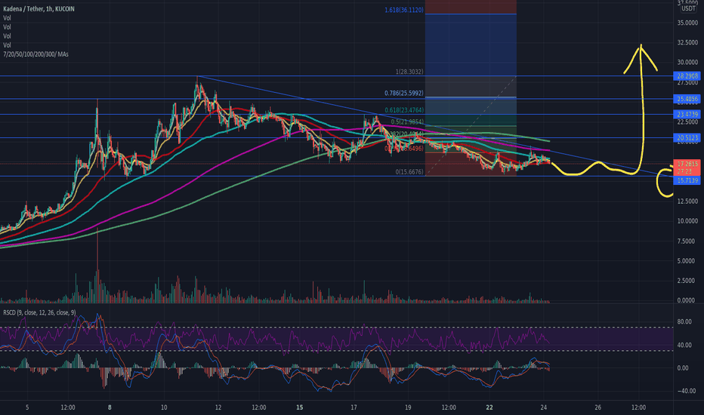Click the 7.5000 price scale tick
Screen dimensions: 704x415
coord(687,241)
